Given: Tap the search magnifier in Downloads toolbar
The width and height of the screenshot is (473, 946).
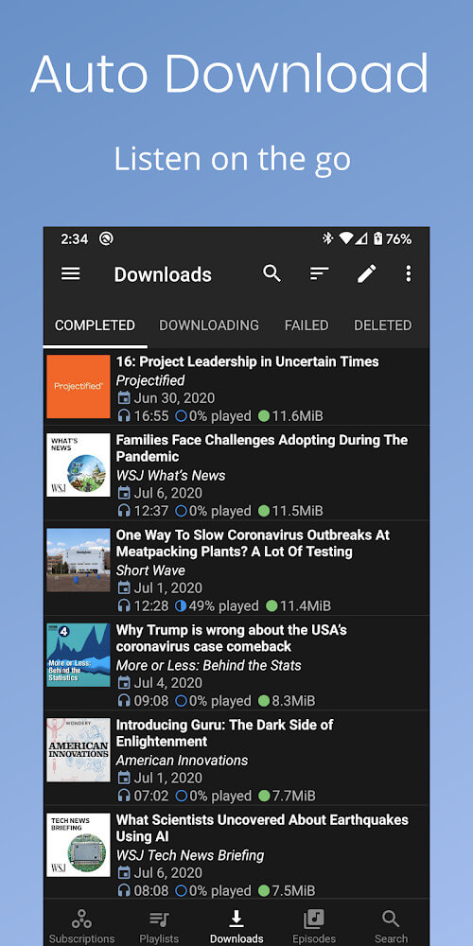Looking at the screenshot, I should pos(272,273).
